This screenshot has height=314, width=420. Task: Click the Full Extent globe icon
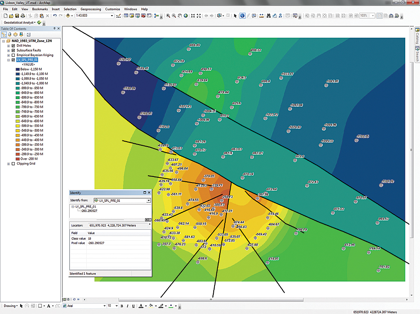pos(186,16)
